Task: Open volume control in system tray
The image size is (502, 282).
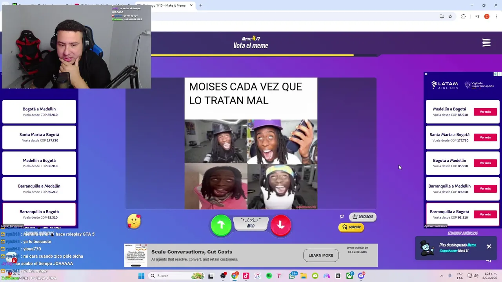Action: [x=476, y=276]
